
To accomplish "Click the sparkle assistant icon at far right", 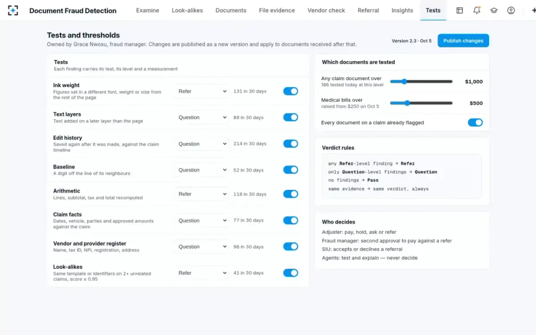I will [x=533, y=10].
